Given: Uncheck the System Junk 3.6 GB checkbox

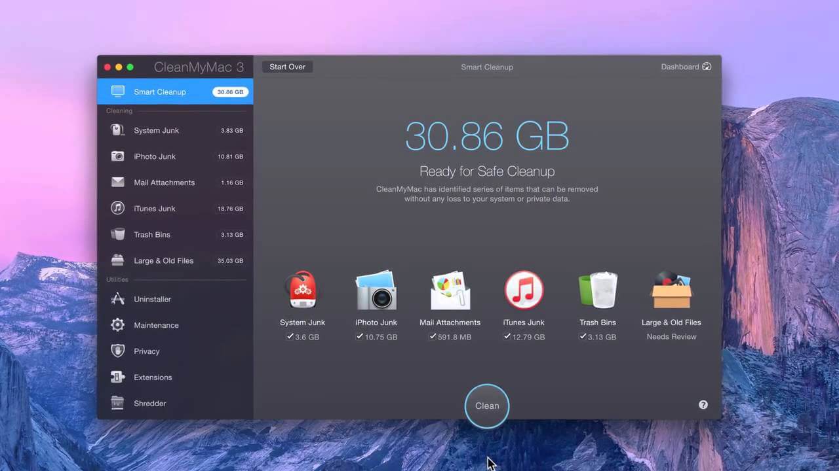Looking at the screenshot, I should (x=290, y=336).
